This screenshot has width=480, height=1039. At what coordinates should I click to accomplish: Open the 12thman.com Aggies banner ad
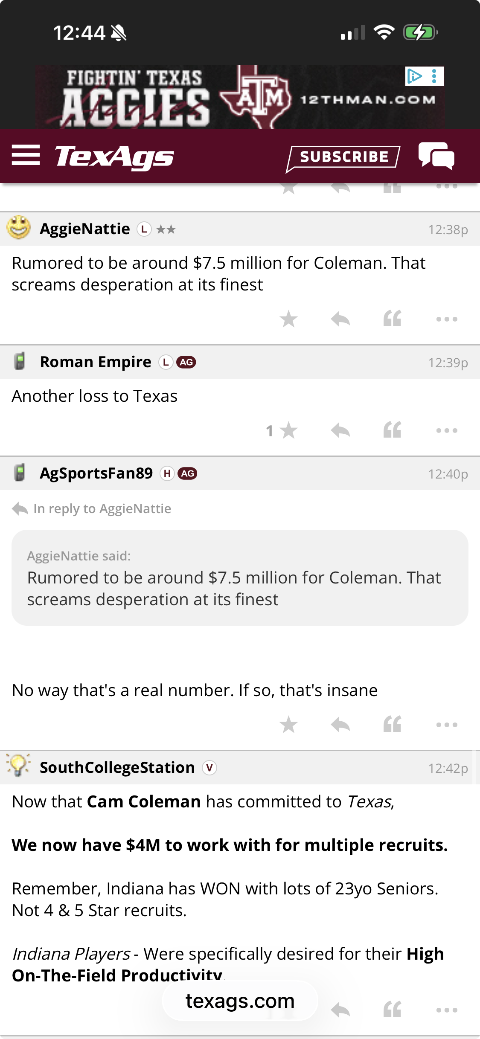pyautogui.click(x=239, y=98)
